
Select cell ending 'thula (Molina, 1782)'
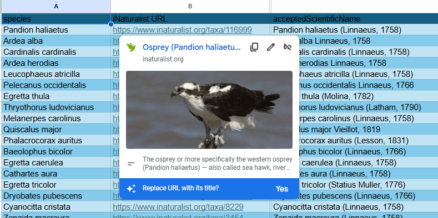[368, 96]
